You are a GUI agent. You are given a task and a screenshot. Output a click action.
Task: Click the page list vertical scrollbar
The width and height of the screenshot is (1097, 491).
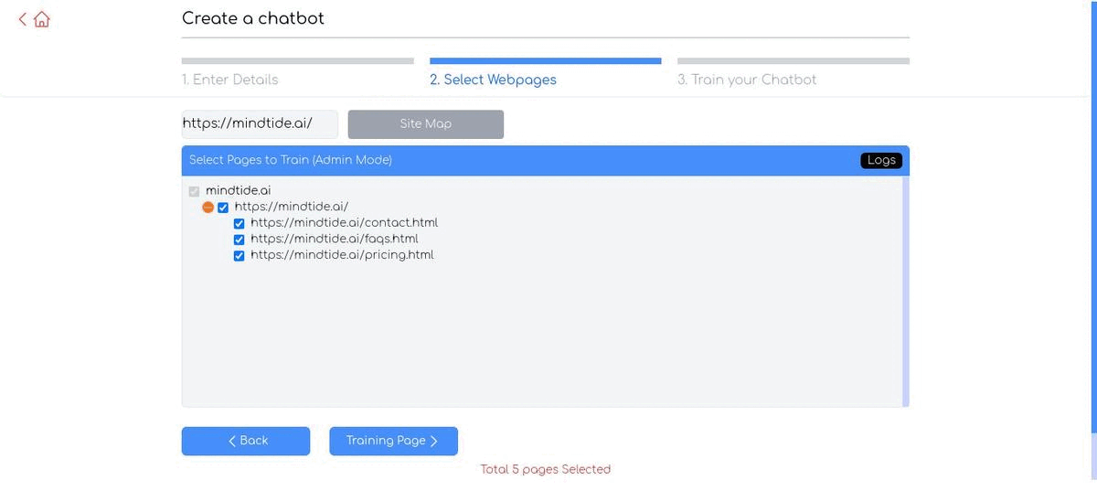905,291
